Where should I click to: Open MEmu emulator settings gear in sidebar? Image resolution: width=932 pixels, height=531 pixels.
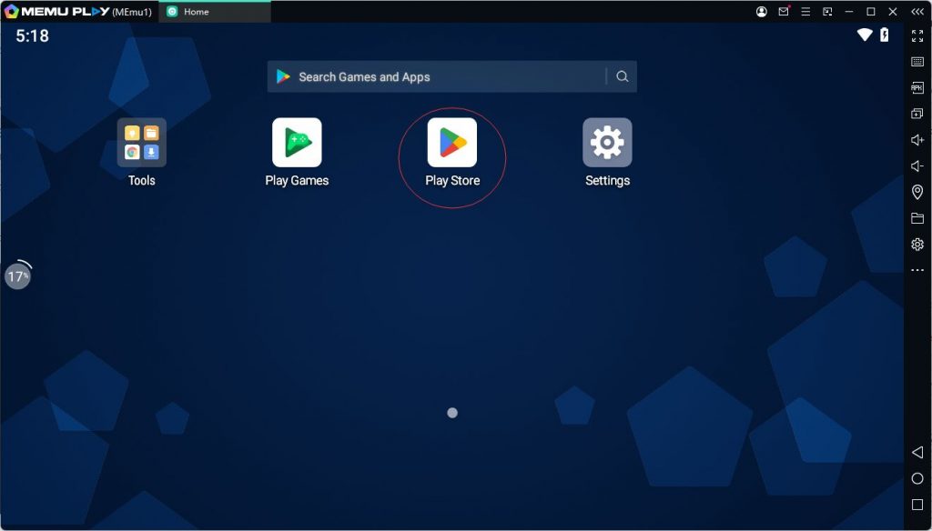pos(917,245)
